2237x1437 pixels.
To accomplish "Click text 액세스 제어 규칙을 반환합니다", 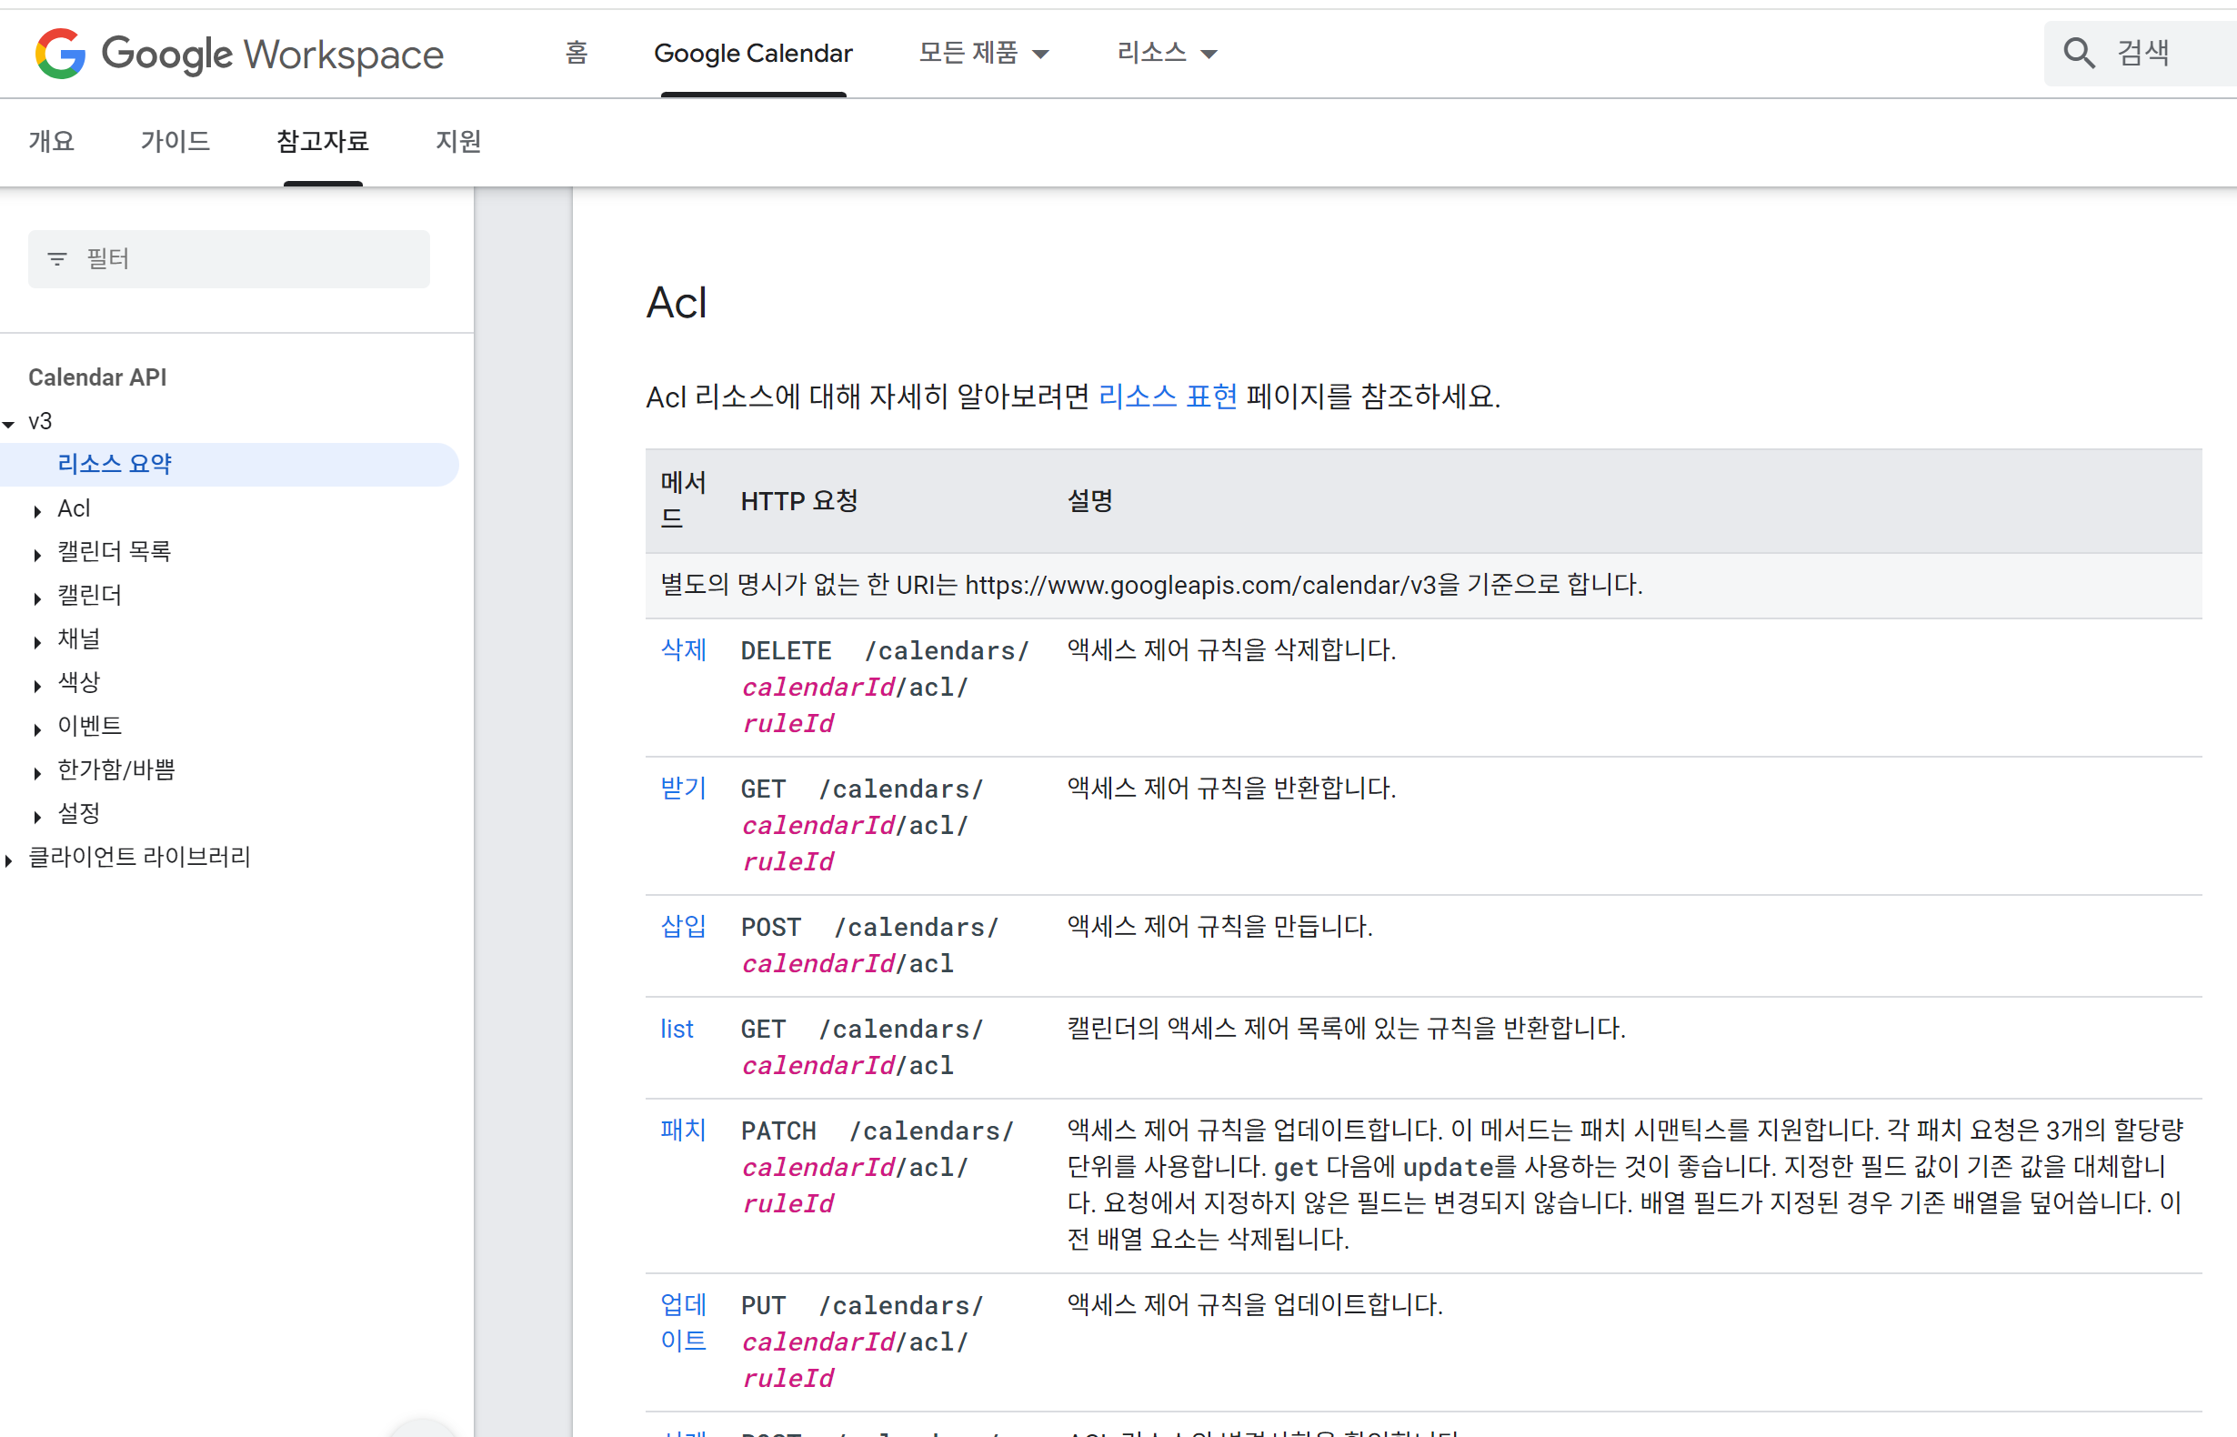I will [x=1231, y=788].
